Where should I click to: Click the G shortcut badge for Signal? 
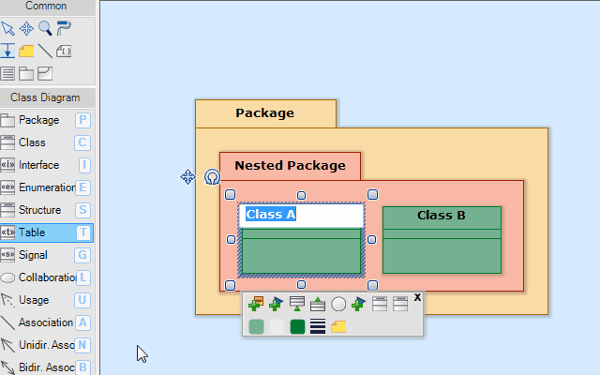pos(82,255)
